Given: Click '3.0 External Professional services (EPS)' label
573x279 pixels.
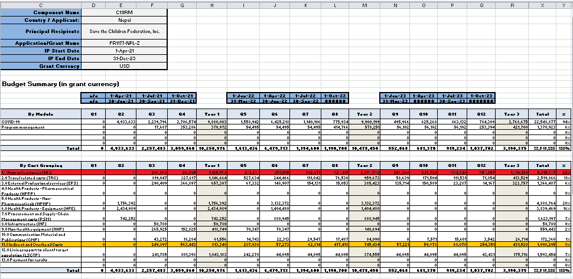Looking at the screenshot, I should point(40,183).
